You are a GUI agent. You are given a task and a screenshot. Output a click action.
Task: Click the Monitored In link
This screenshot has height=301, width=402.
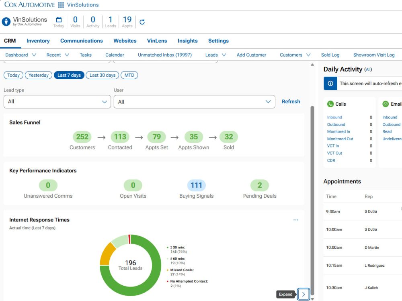point(338,131)
